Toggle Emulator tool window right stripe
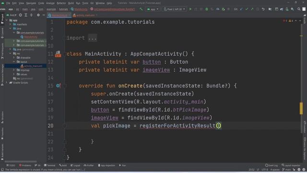Image resolution: width=307 pixels, height=173 pixels. [x=305, y=127]
